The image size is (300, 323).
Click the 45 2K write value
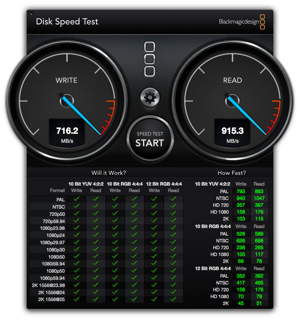(x=241, y=303)
